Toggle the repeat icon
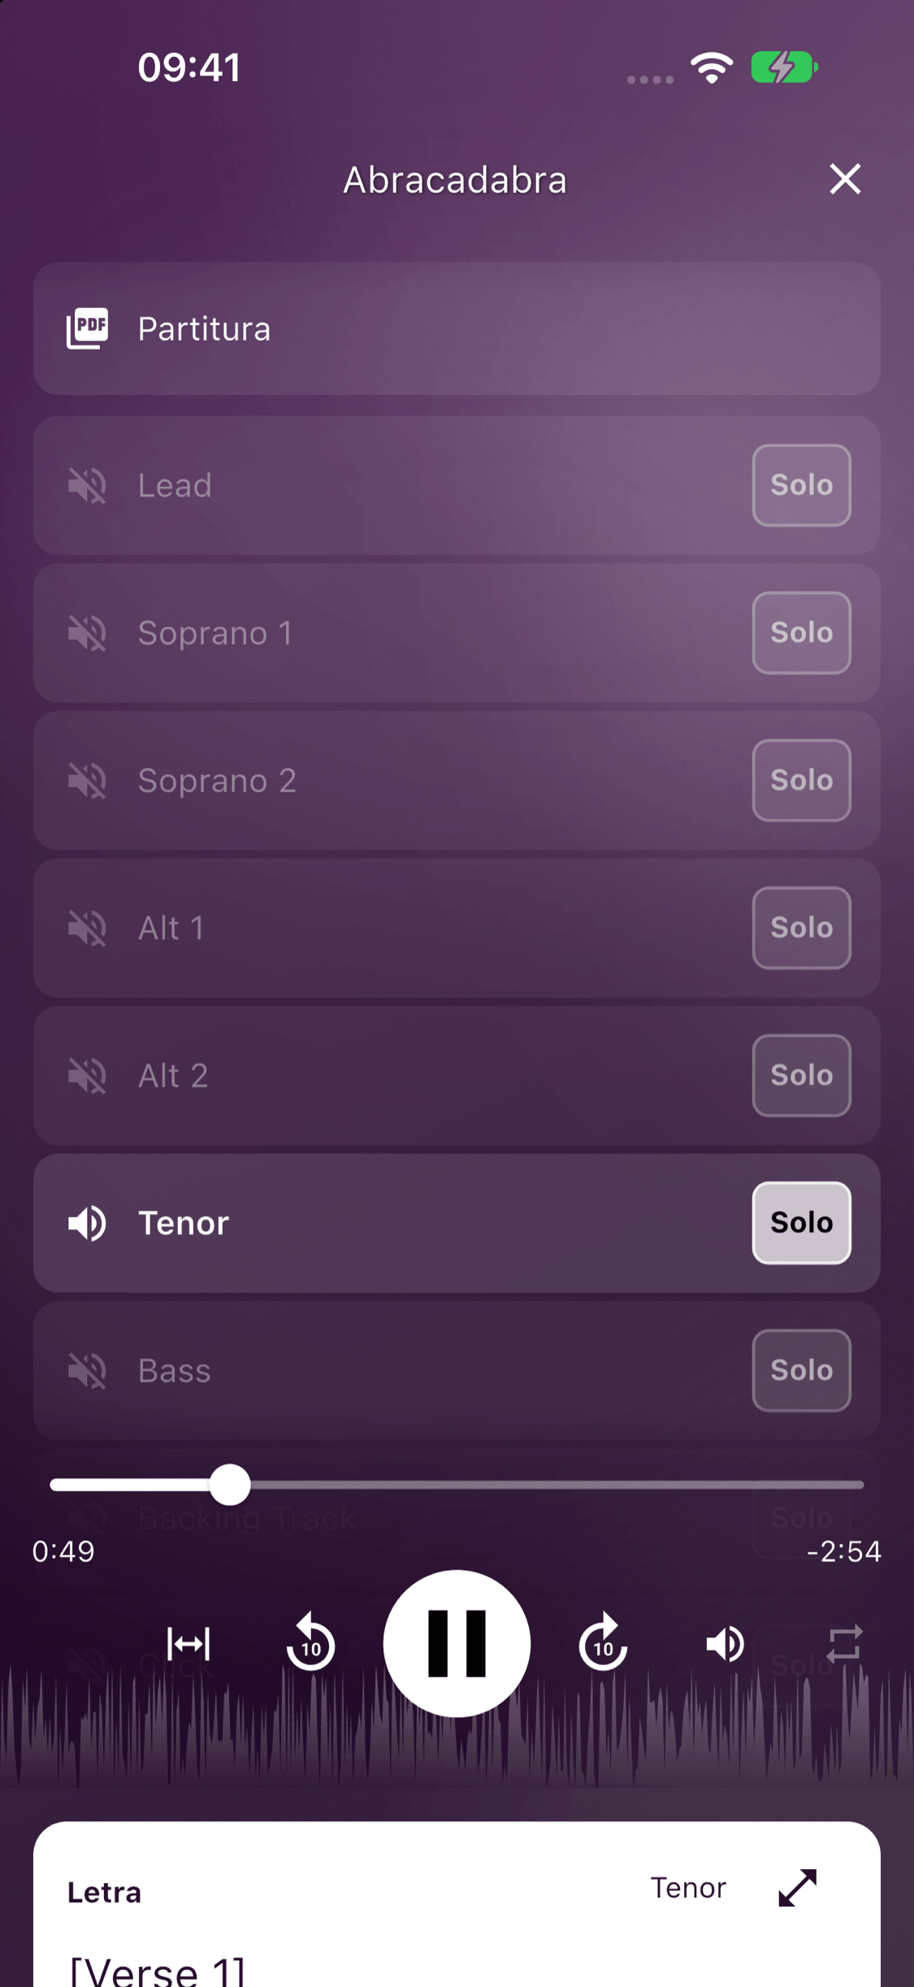Image resolution: width=914 pixels, height=1987 pixels. (844, 1644)
